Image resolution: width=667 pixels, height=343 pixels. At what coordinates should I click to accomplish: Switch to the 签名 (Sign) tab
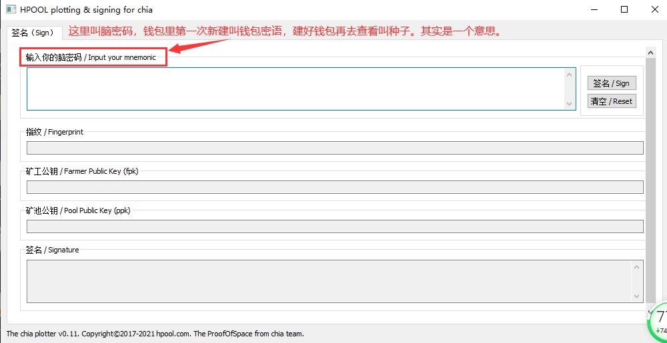pos(34,33)
